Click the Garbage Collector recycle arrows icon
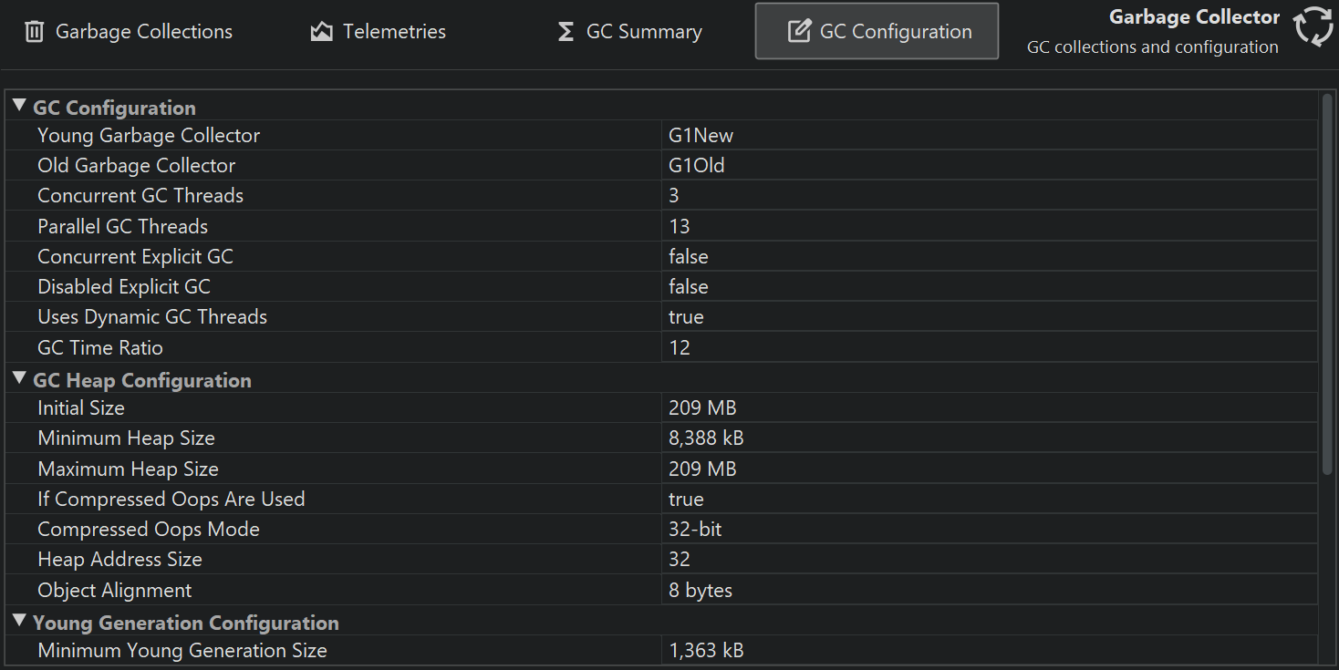This screenshot has width=1339, height=670. pos(1313,26)
